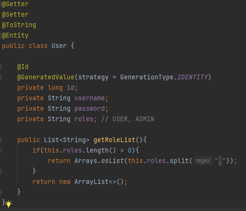Viewport: 246px width, 211px height.
Task: Click the getRoleList method name
Action: [x=114, y=140]
